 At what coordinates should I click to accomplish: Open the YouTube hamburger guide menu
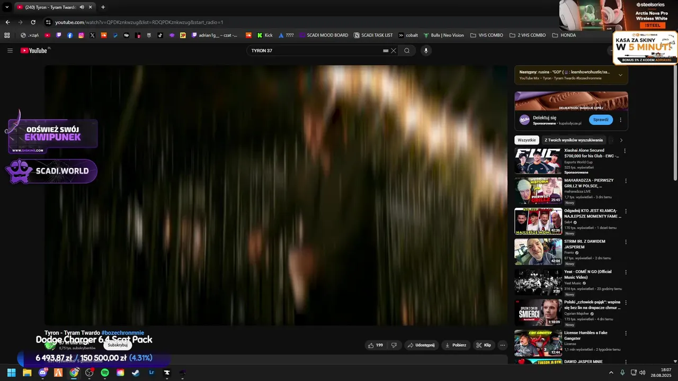tap(10, 51)
